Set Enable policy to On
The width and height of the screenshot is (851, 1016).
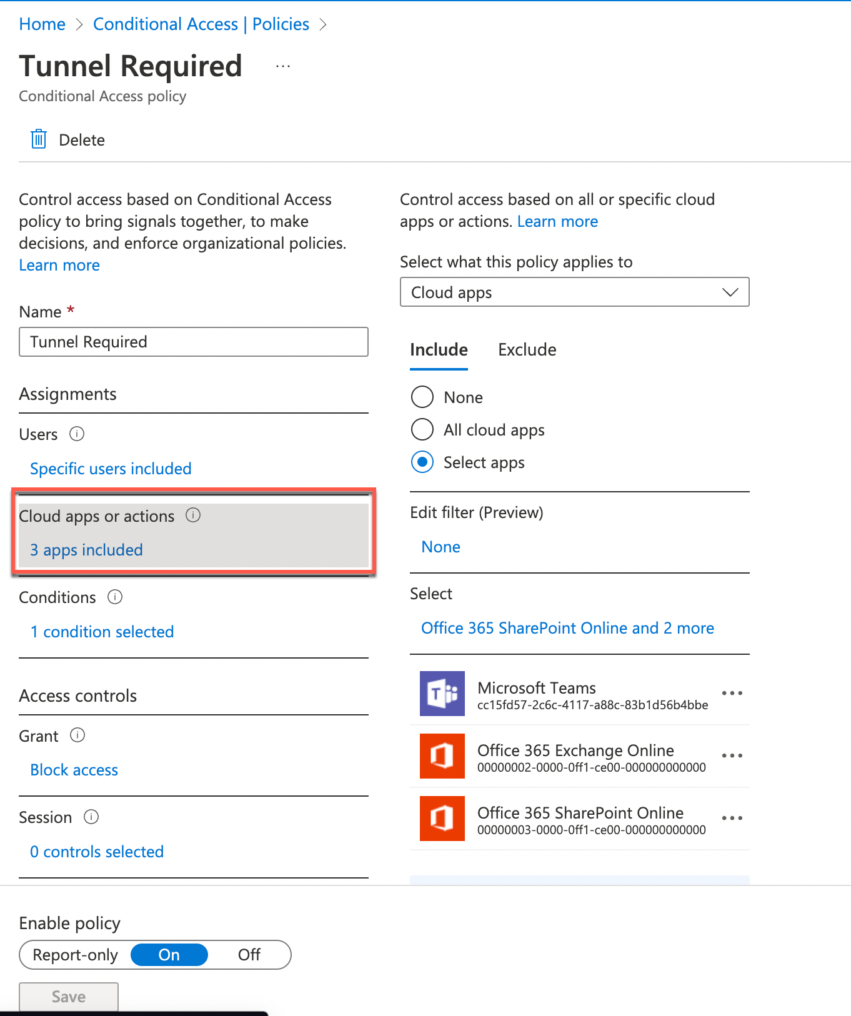click(169, 955)
